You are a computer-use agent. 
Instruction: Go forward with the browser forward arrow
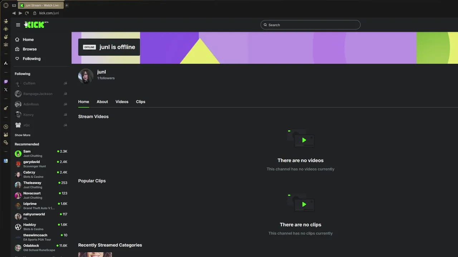tap(20, 13)
